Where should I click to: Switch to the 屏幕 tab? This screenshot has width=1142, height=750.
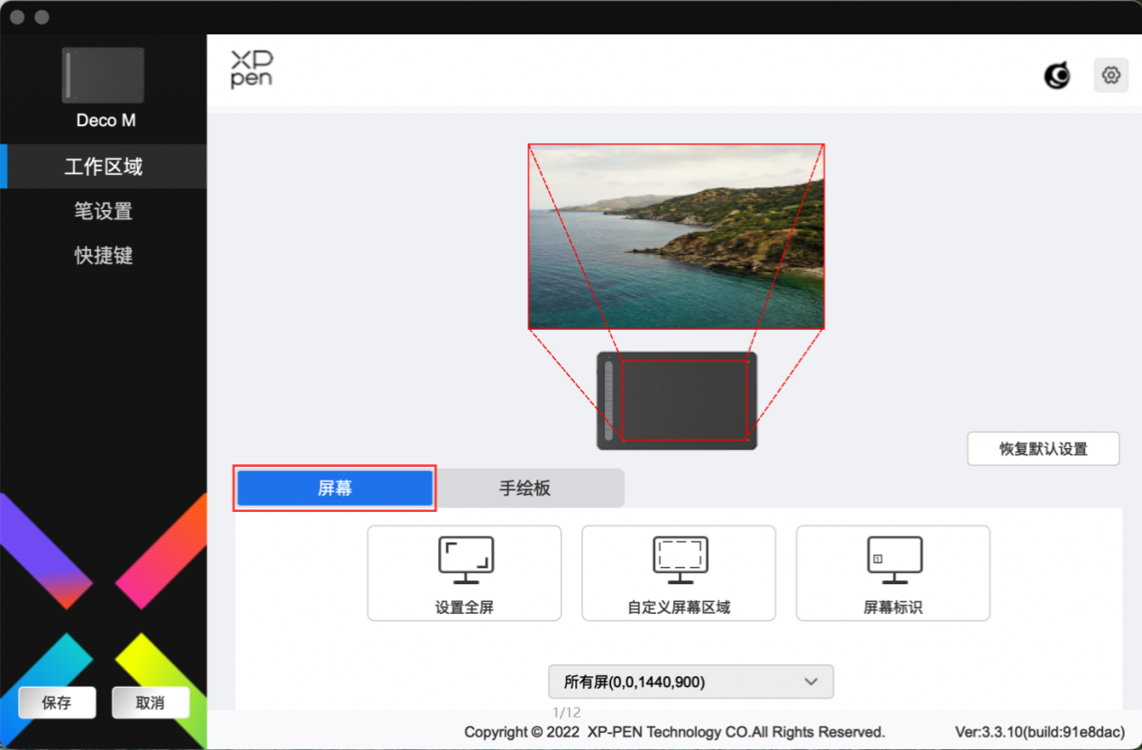(334, 489)
